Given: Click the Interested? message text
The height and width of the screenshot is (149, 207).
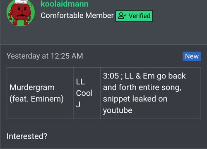Looking at the screenshot, I should coord(27,136).
